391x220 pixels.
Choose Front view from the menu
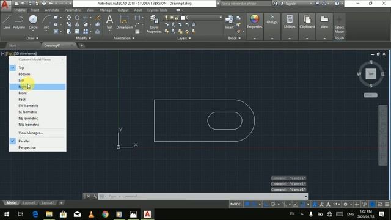[37, 93]
